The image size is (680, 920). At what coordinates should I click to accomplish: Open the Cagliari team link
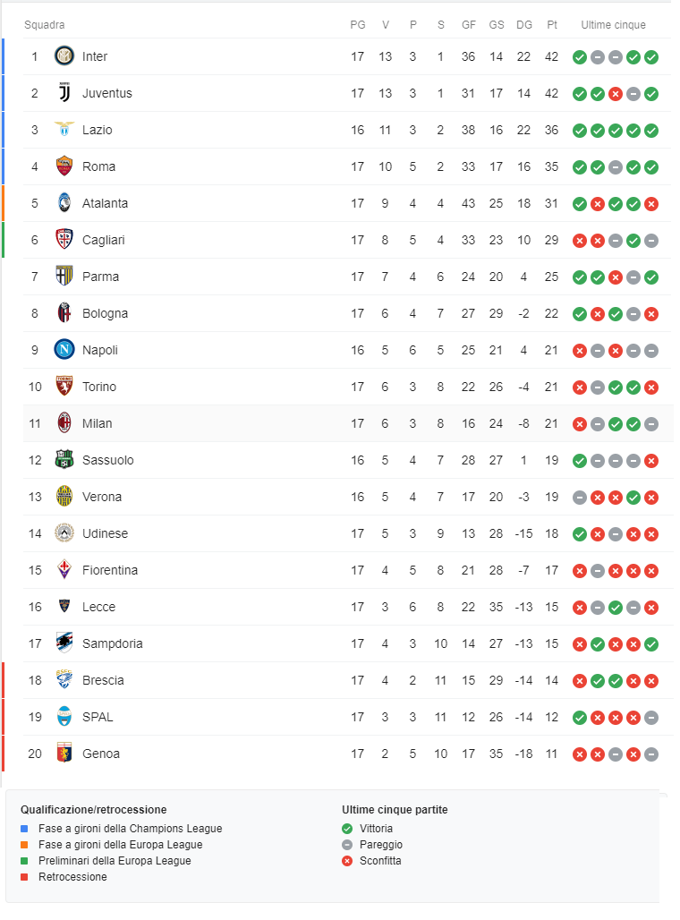pyautogui.click(x=104, y=240)
